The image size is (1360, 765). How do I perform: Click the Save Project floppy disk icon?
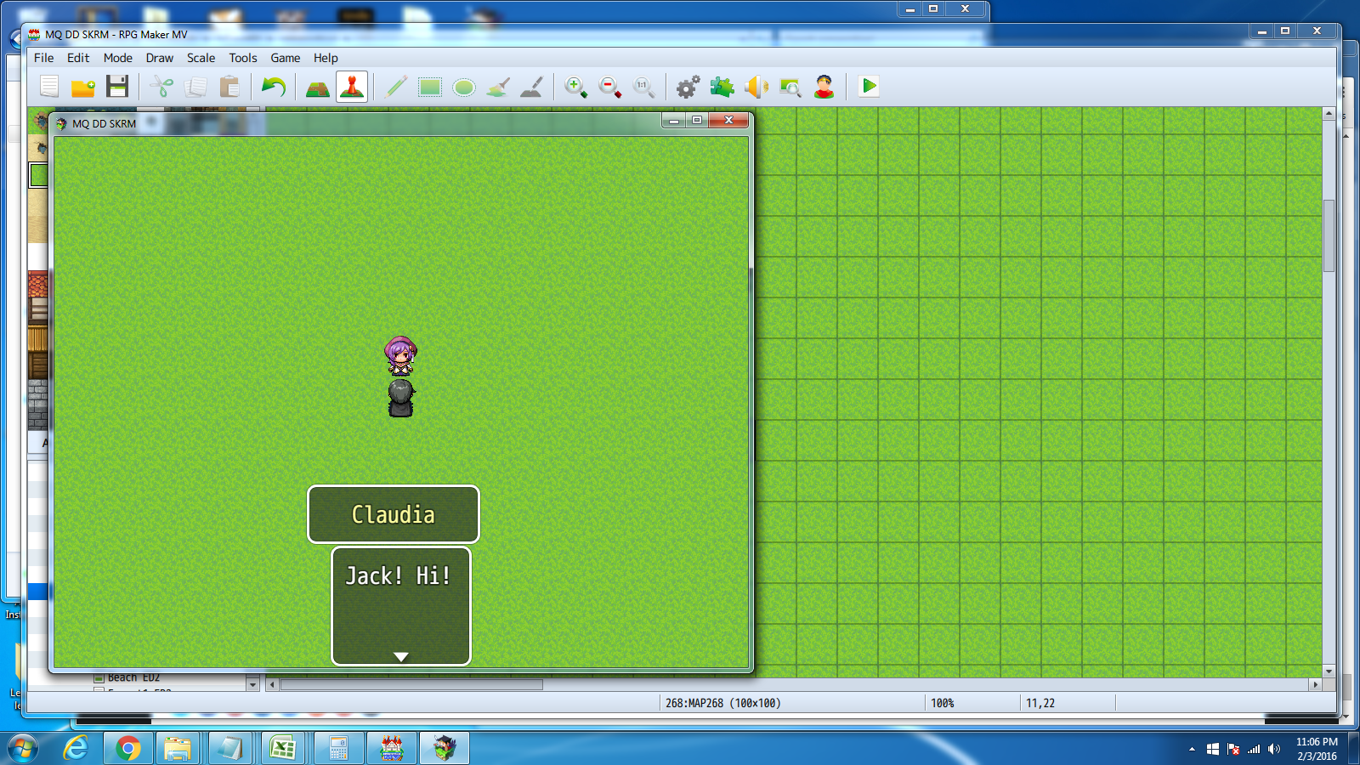point(117,87)
